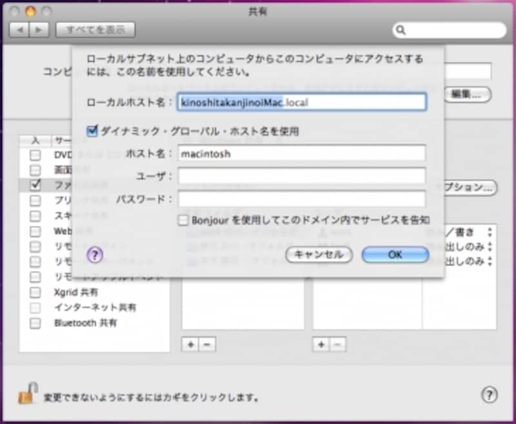Add a user with the plus button
This screenshot has height=424, width=516.
321,345
